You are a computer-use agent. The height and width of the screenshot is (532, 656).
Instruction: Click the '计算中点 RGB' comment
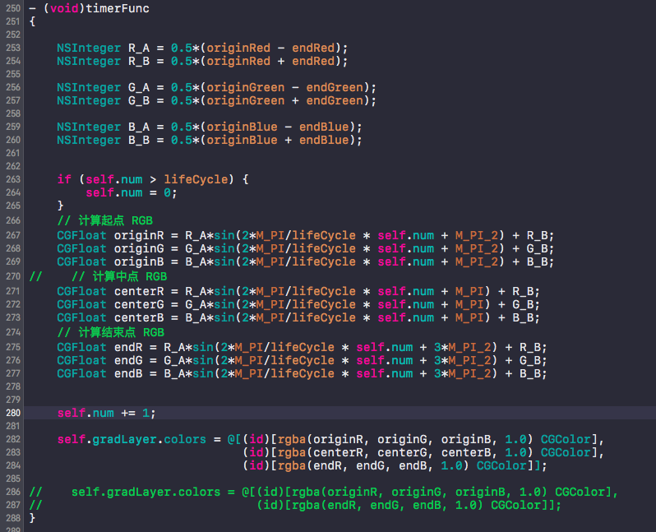[x=119, y=276]
